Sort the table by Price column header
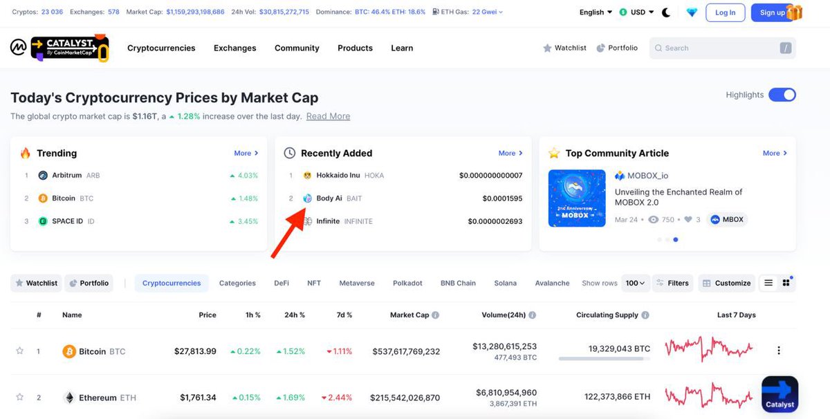Screen dimensions: 830x419 click(207, 315)
